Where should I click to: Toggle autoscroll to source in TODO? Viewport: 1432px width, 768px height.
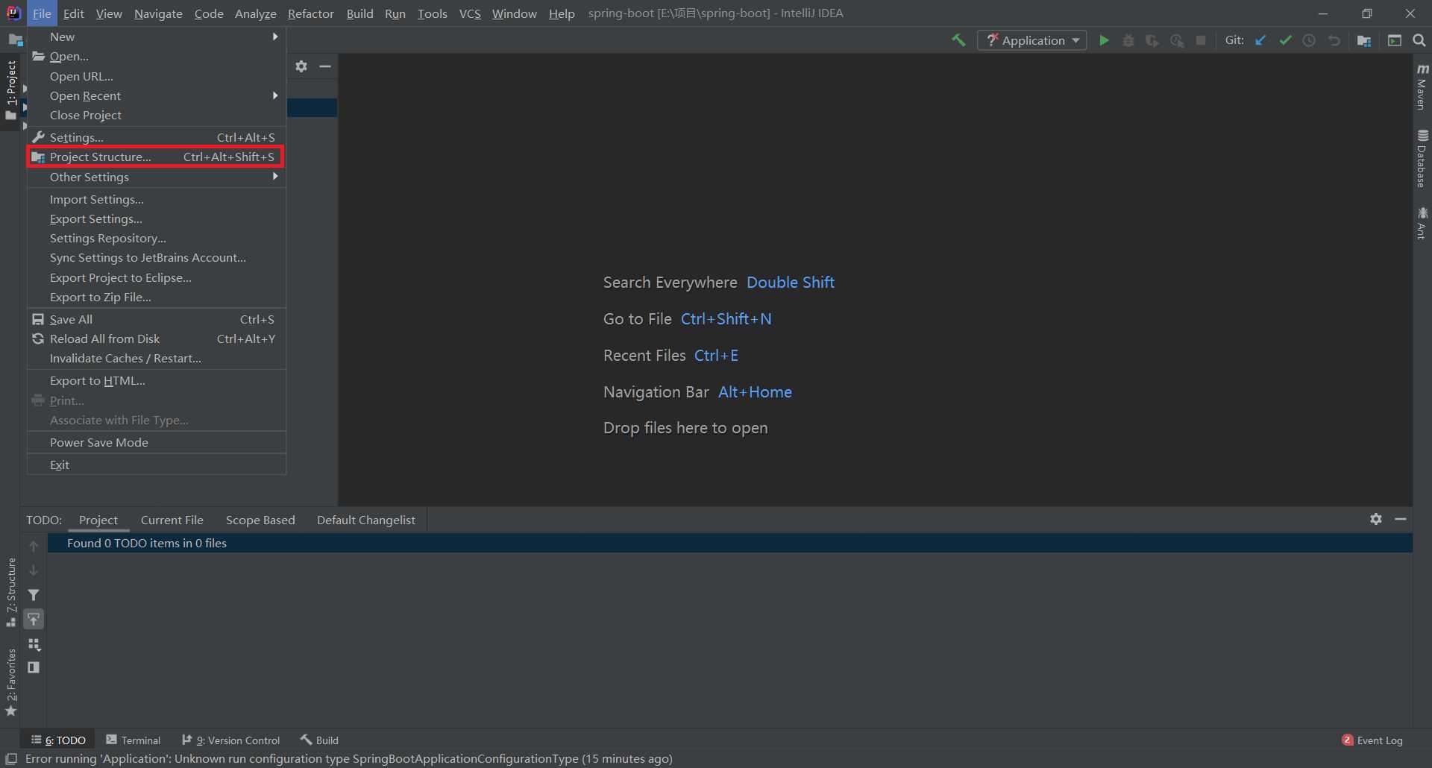[x=34, y=620]
